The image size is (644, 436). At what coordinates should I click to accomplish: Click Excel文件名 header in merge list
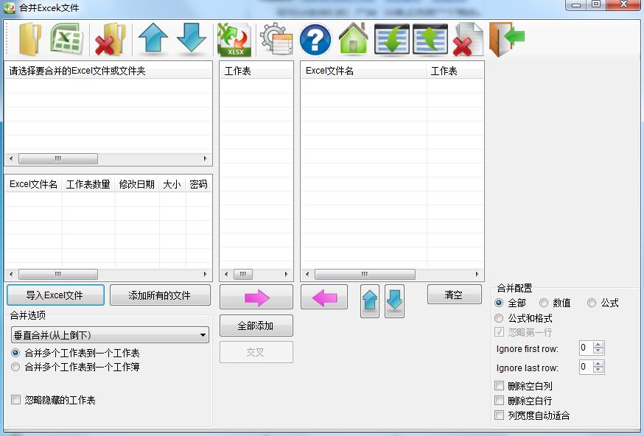[x=364, y=71]
